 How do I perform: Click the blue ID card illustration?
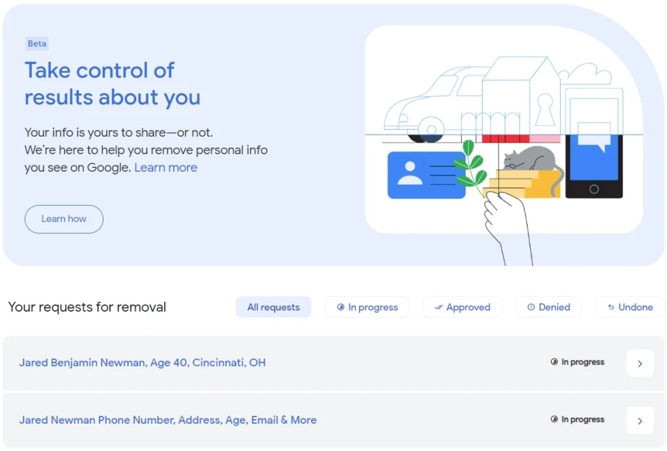[426, 174]
